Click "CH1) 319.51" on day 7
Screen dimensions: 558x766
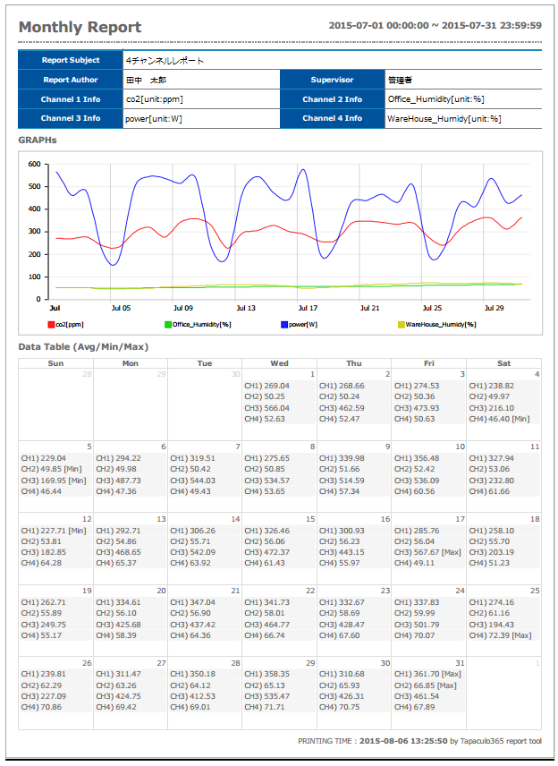193,458
